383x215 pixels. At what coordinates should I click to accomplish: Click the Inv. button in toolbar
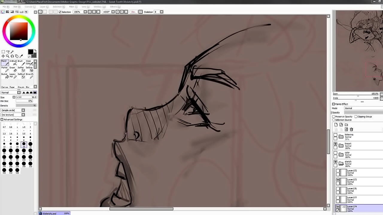133,12
